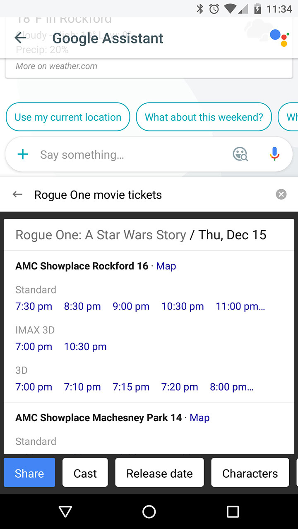Viewport: 298px width, 529px height.
Task: Select 'Use my current location' suggestion
Action: click(x=68, y=117)
